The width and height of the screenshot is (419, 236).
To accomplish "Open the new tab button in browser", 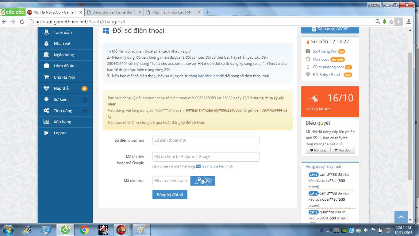I will [208, 12].
